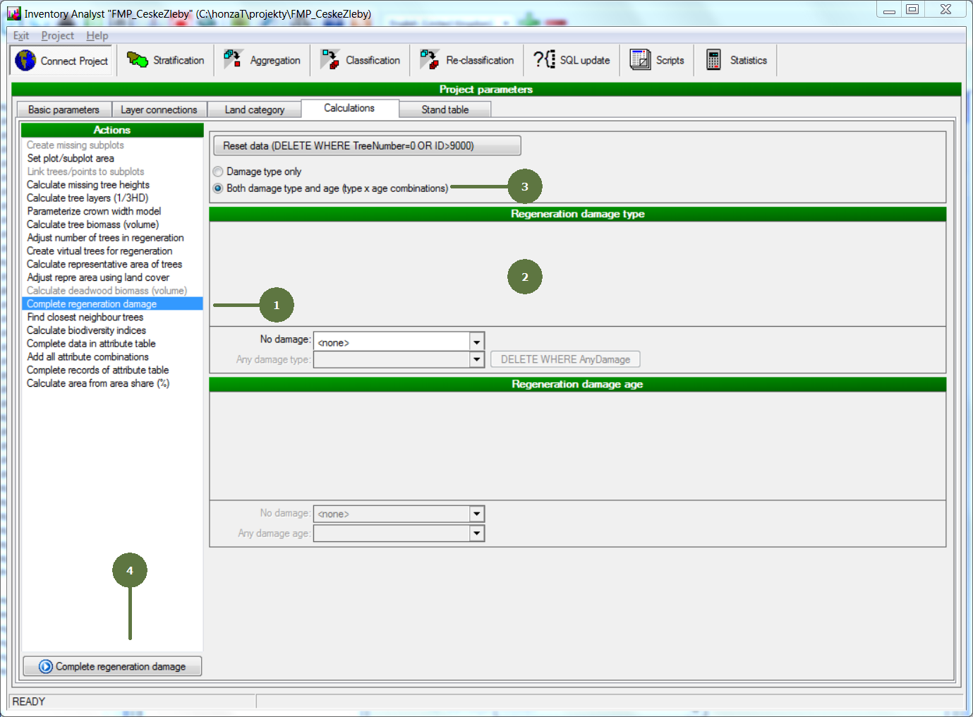Click the Scripts toolbar icon
Viewport: 973px width, 717px height.
640,60
